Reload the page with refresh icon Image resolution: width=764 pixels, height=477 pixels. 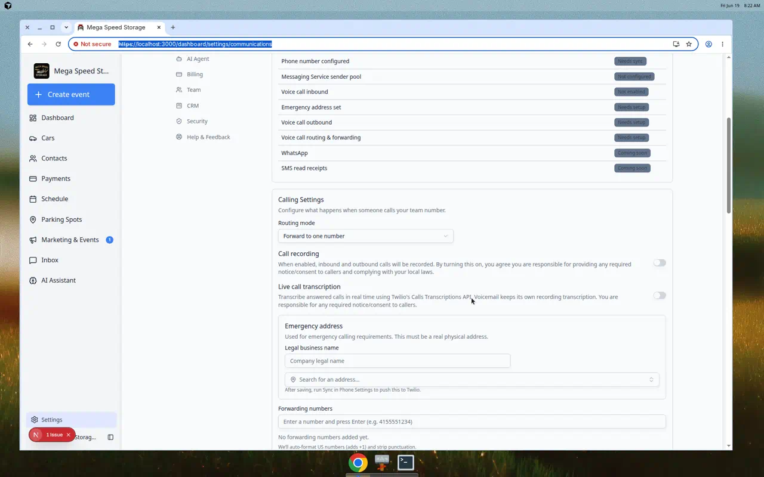58,44
